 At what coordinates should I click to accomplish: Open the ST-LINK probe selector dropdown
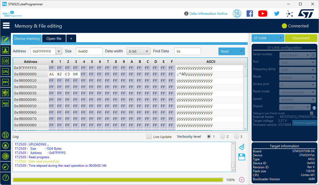pyautogui.click(x=268, y=38)
